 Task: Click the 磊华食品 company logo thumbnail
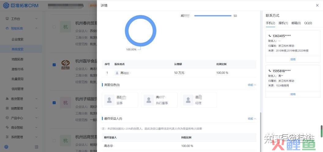pyautogui.click(x=66, y=65)
